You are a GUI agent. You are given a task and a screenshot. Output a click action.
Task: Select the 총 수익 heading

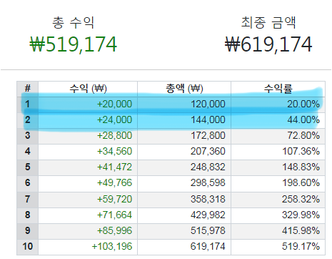[x=74, y=23]
